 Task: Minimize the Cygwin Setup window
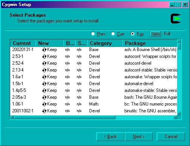172,5
